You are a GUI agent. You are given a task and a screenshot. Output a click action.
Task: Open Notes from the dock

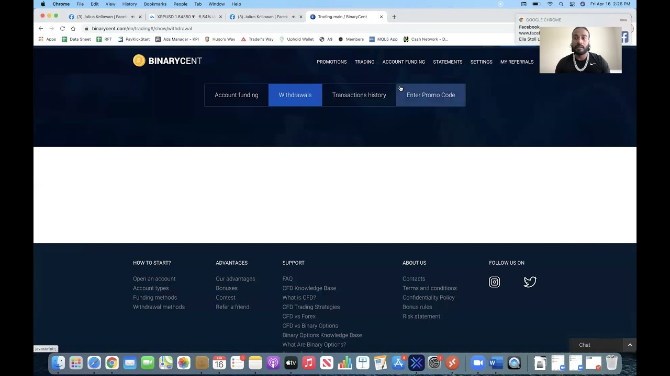click(255, 362)
